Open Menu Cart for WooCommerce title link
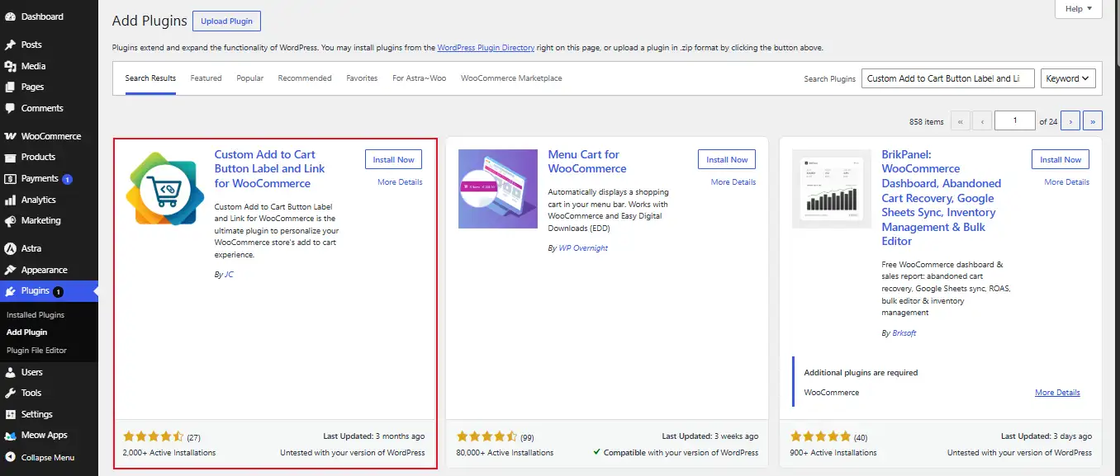The image size is (1120, 476). click(587, 161)
